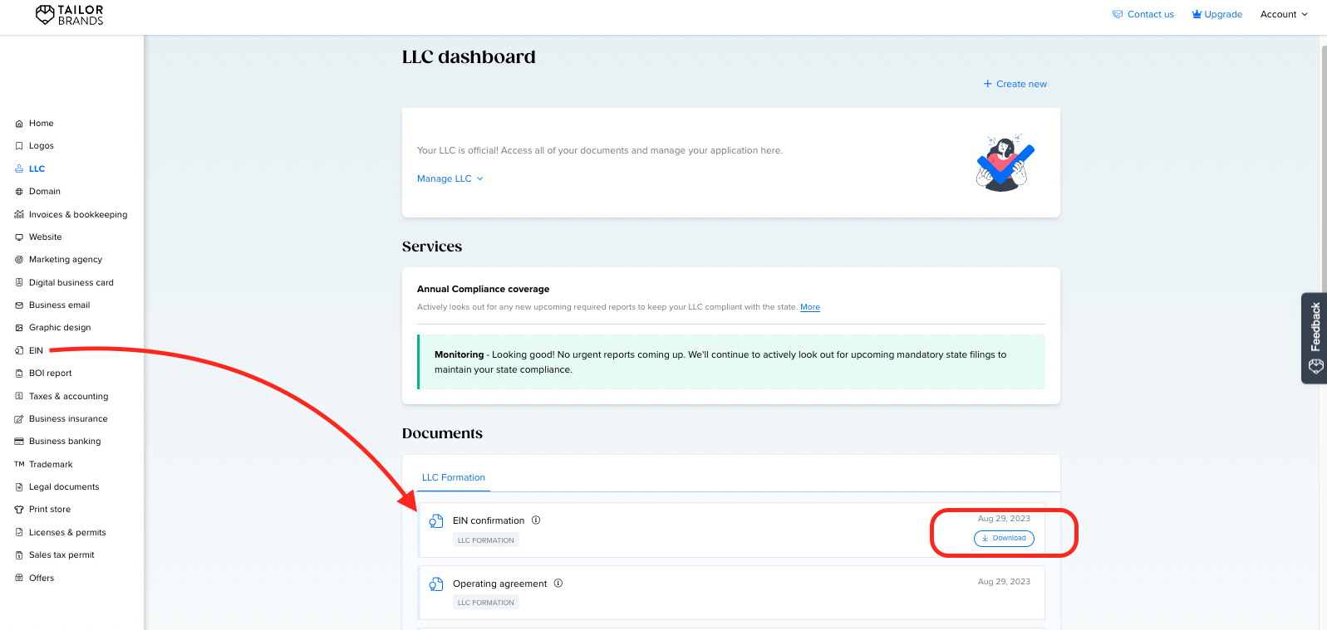Screen dimensions: 1327x630
Task: Click info icon next to EIN confirmation
Action: pos(536,520)
